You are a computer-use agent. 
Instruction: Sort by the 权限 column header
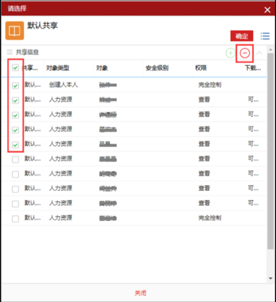coord(201,68)
